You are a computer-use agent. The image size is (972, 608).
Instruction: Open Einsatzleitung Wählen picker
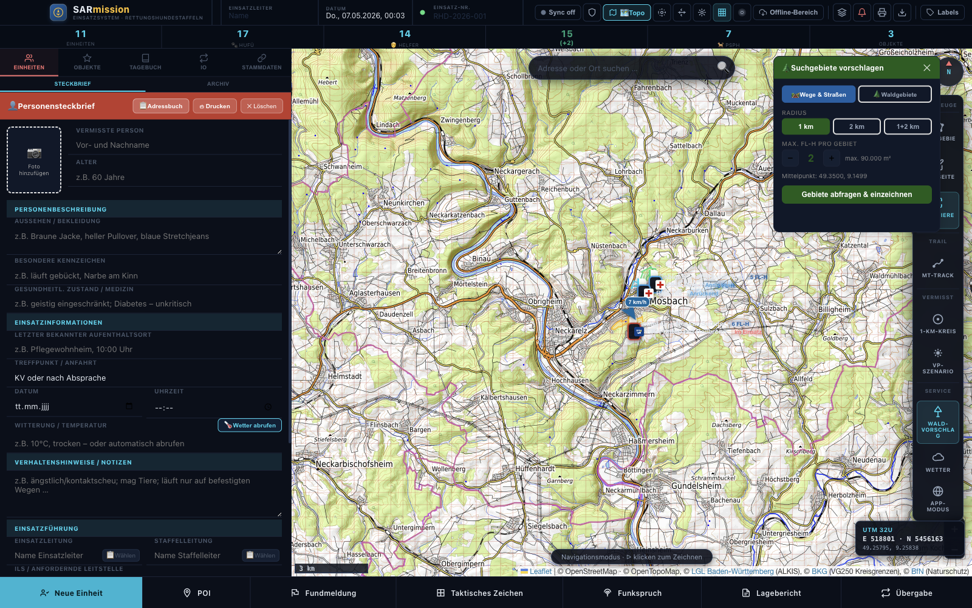point(121,555)
